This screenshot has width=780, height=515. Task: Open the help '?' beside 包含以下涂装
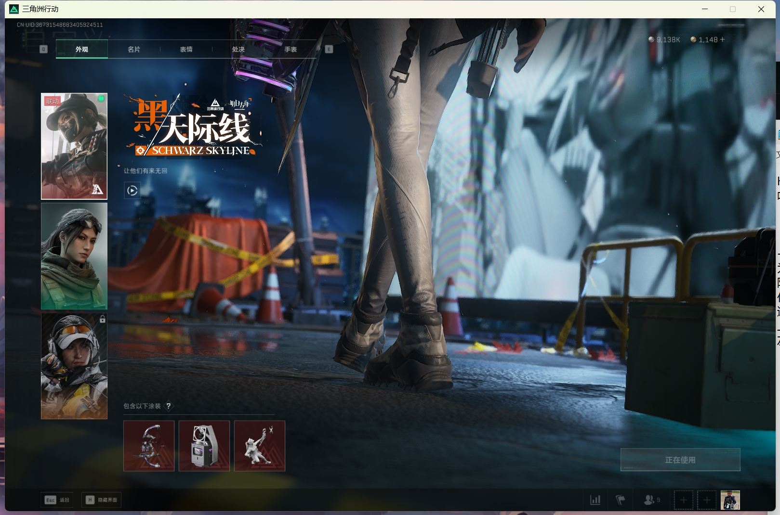[x=168, y=406]
